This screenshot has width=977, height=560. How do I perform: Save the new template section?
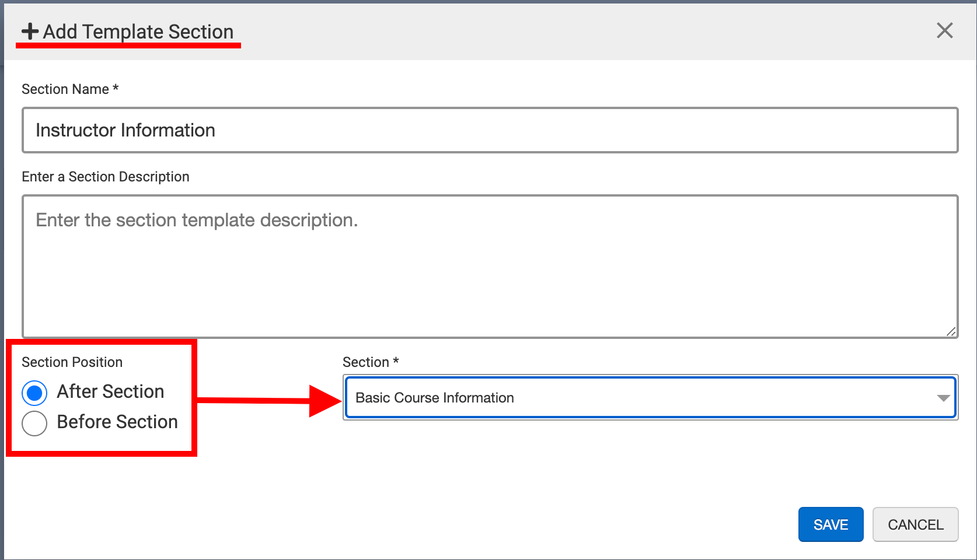pyautogui.click(x=830, y=524)
